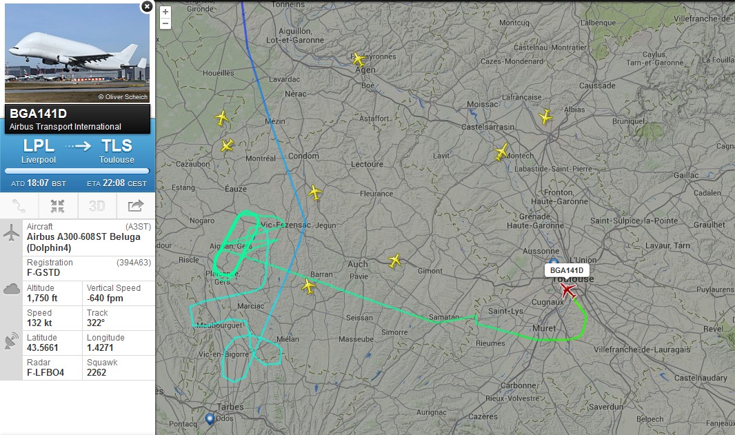The width and height of the screenshot is (735, 435).
Task: Click the flight progress bar
Action: tap(77, 171)
